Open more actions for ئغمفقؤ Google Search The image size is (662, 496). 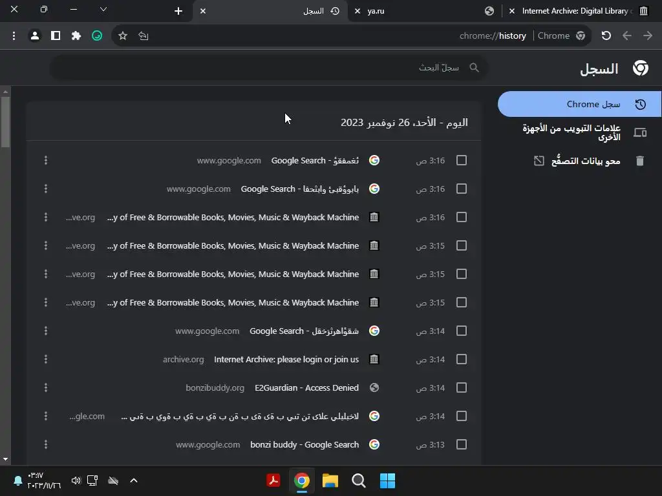click(46, 160)
